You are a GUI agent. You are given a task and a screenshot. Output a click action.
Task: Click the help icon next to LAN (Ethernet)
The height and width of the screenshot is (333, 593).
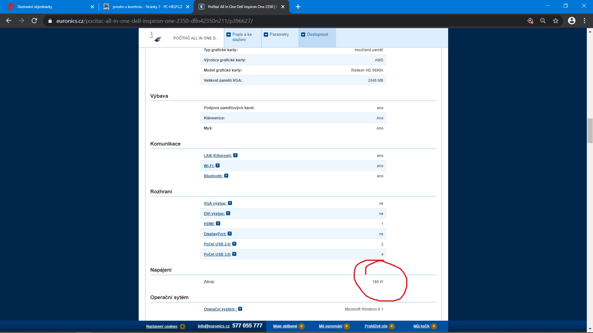click(235, 155)
